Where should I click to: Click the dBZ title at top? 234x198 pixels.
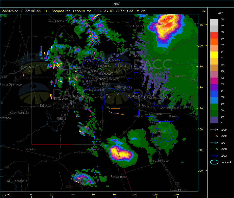pyautogui.click(x=117, y=4)
